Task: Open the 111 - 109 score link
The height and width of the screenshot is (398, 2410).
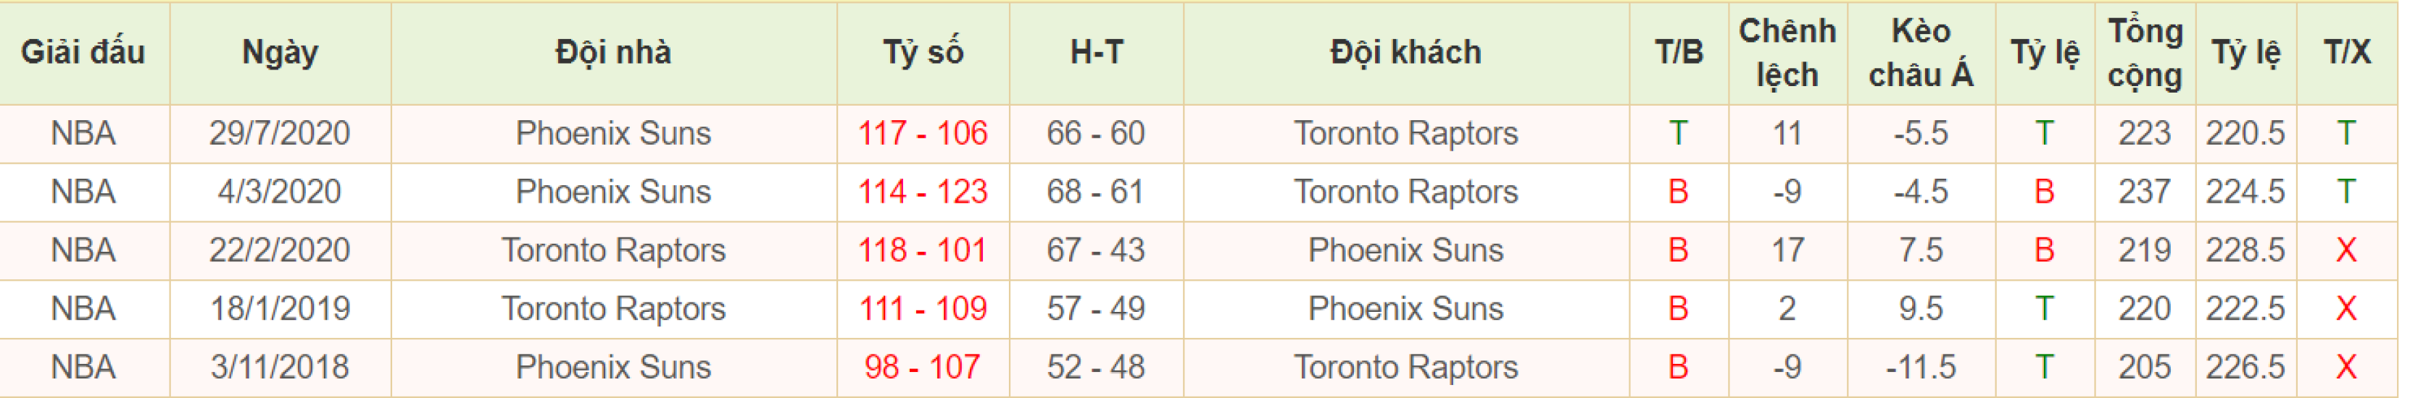Action: point(923,309)
